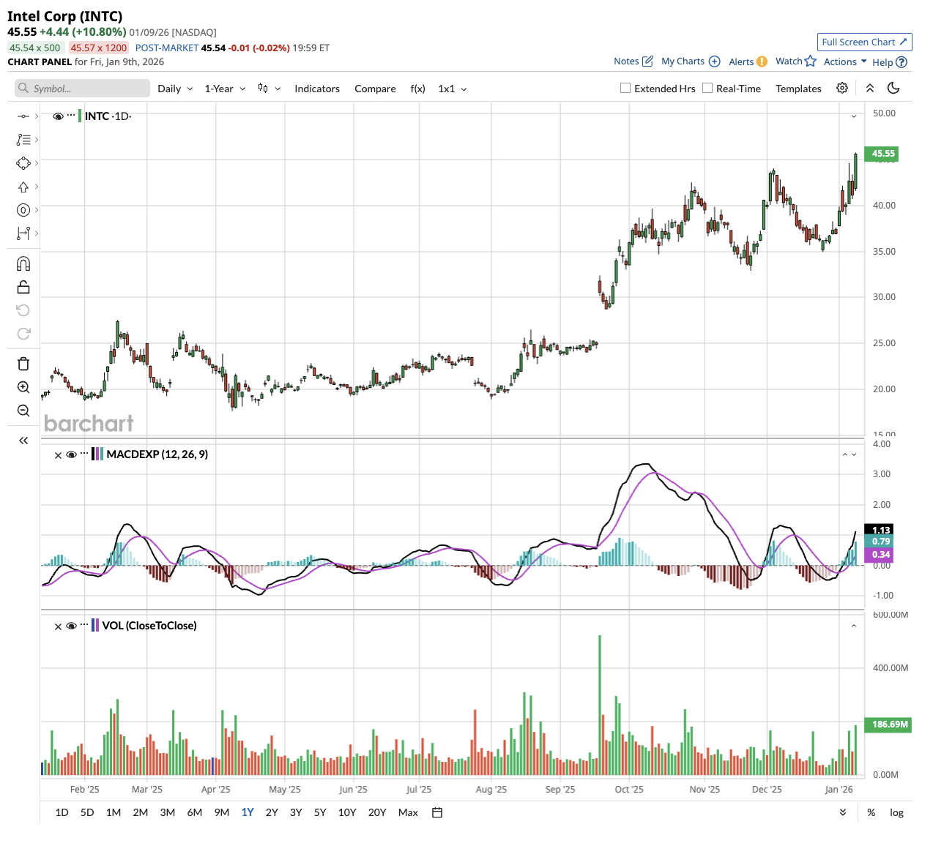Zoom in with magnifier plus icon

click(23, 387)
